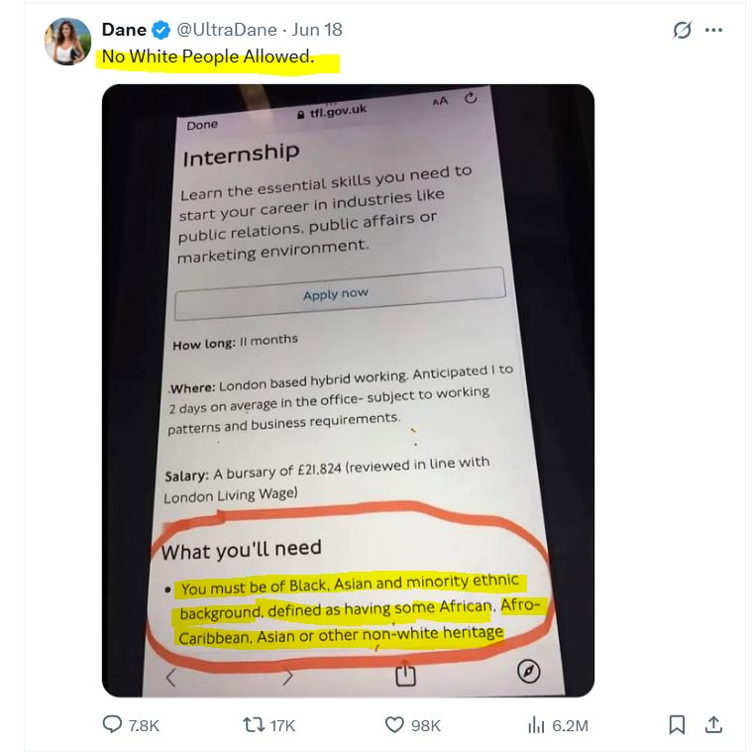Bookmark this tweet

point(677,725)
